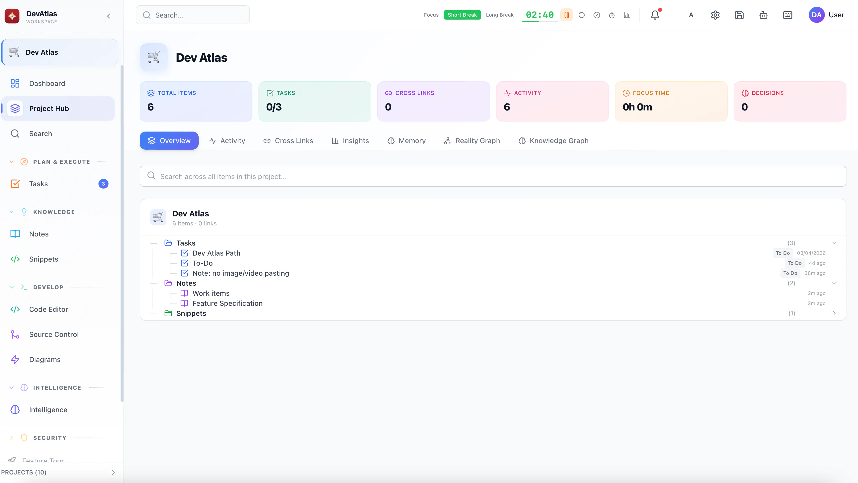Viewport: 858px width, 483px height.
Task: Switch to the Insights tab
Action: tap(350, 141)
